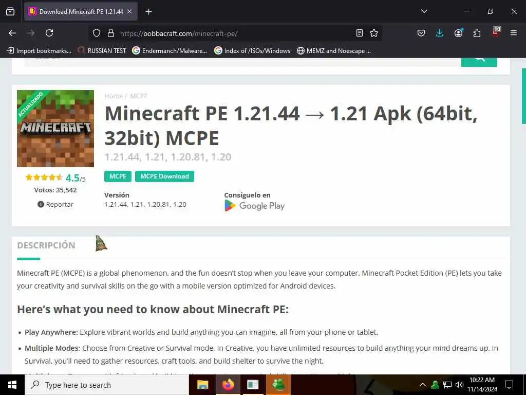This screenshot has width=526, height=395.
Task: Open Index of /ISOs/Windows bookmark
Action: pyautogui.click(x=252, y=51)
